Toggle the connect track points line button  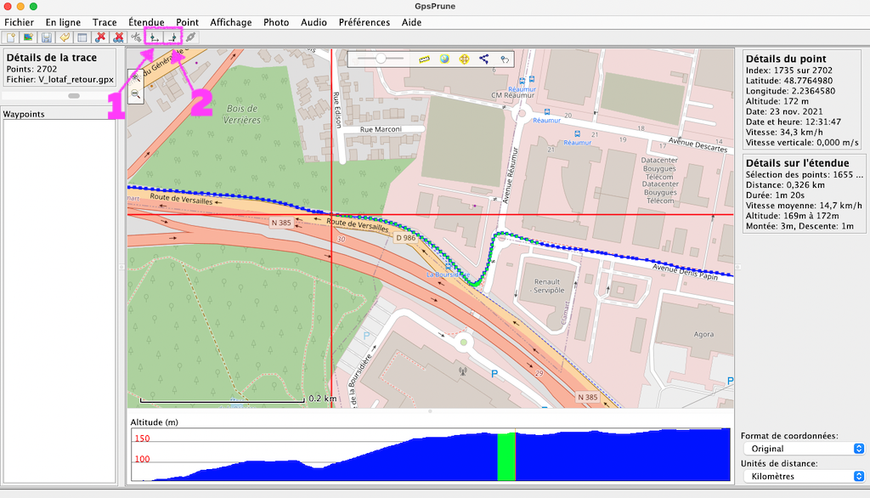tap(484, 59)
